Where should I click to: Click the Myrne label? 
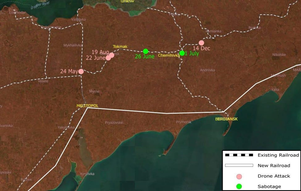click(94, 91)
